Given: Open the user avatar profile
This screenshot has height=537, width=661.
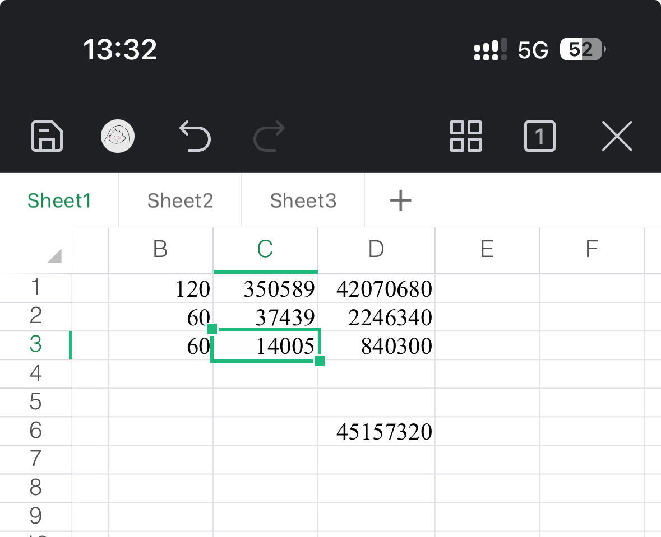Looking at the screenshot, I should click(118, 136).
